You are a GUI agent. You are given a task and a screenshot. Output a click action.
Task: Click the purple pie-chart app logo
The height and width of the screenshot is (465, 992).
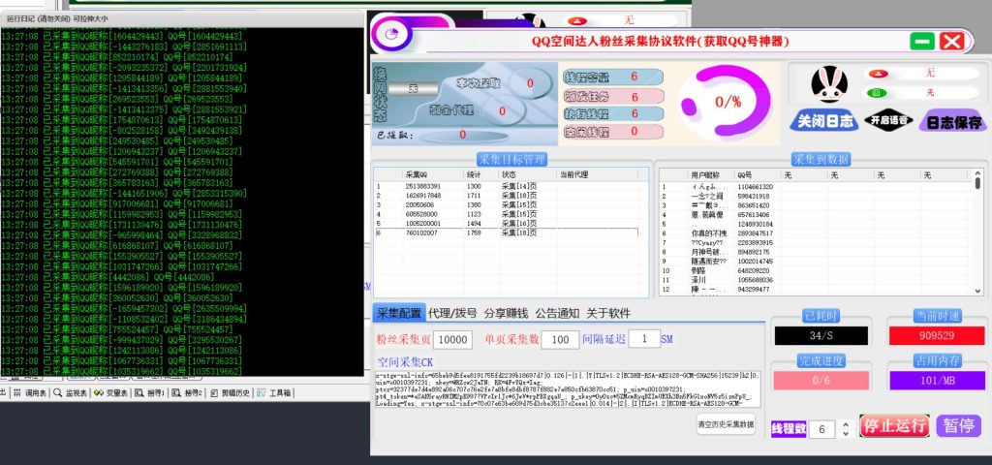point(397,35)
